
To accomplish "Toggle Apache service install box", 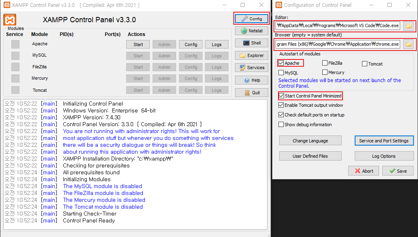I will tap(15, 44).
